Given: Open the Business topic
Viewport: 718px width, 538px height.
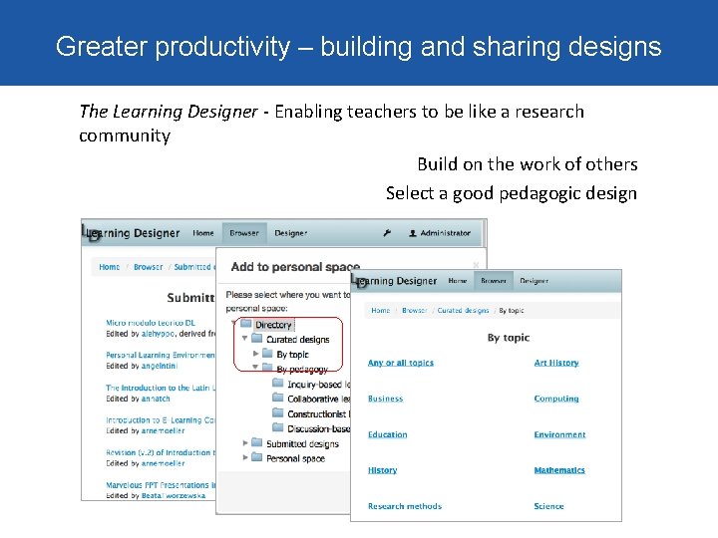Looking at the screenshot, I should click(x=386, y=399).
